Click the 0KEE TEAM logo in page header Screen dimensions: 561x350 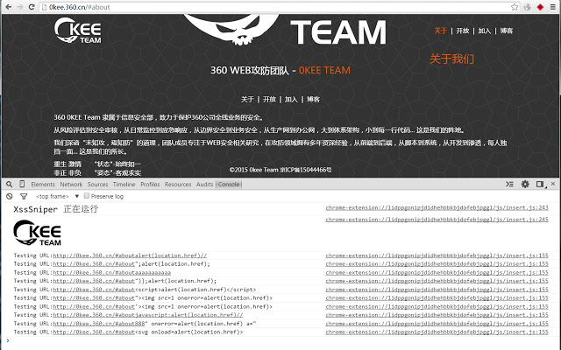(78, 31)
